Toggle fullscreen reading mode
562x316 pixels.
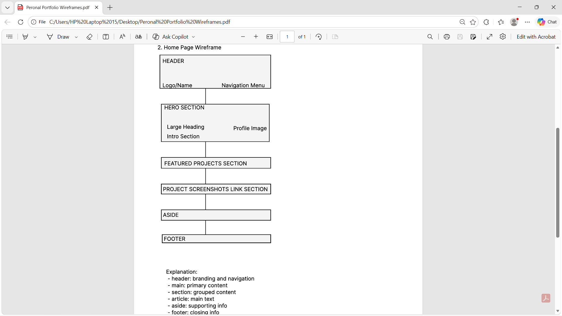tap(489, 37)
